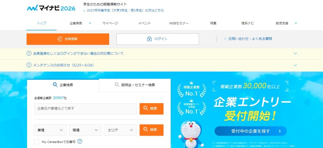Image resolution: width=323 pixels, height=148 pixels.
Task: Click the マイナビ2026 logo
Action: point(51,8)
